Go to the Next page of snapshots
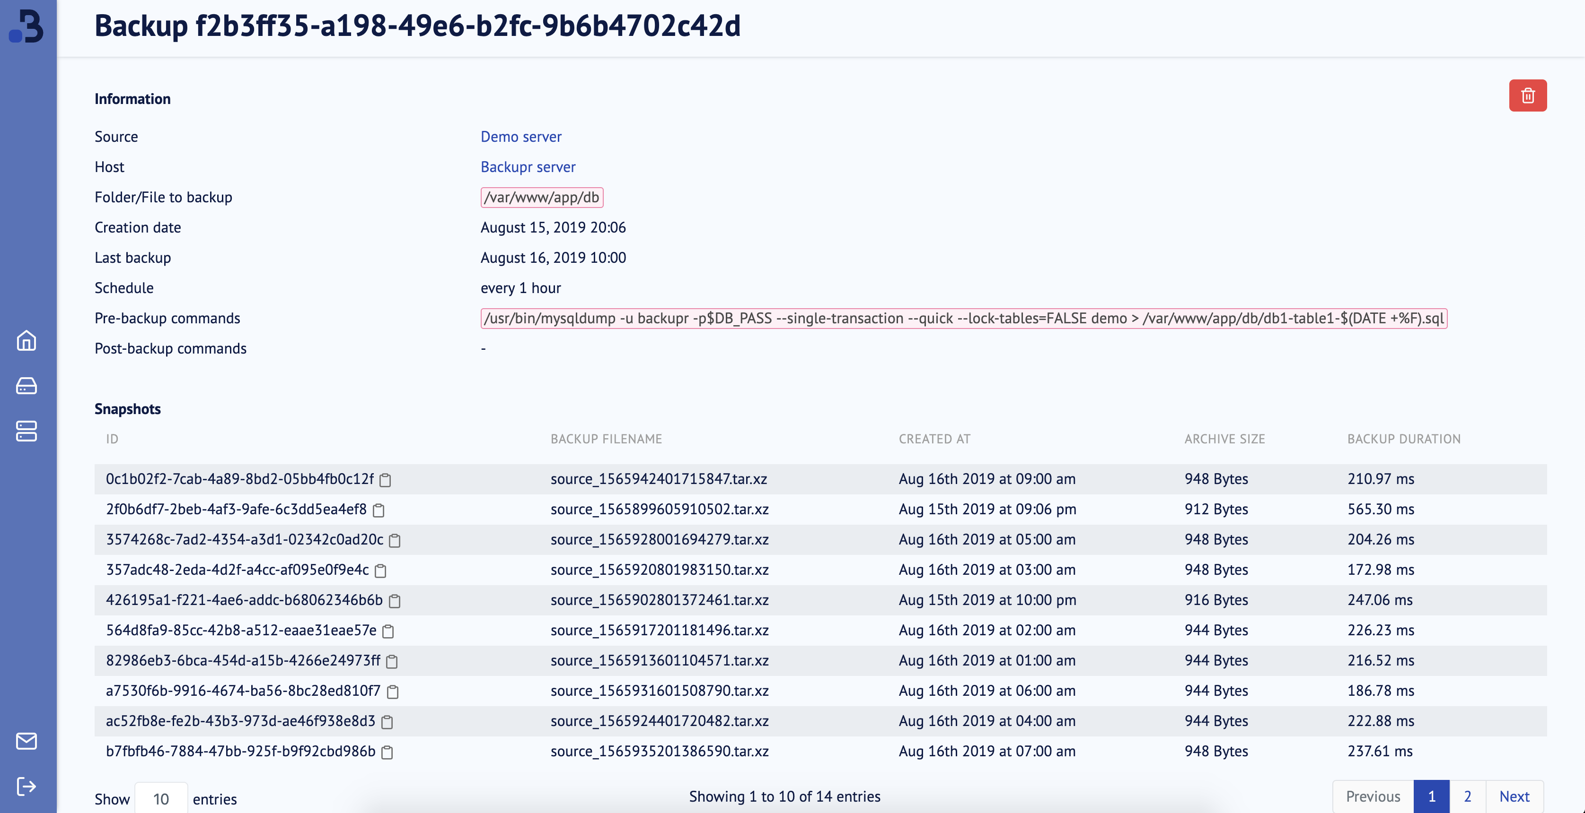Screen dimensions: 1585x813 point(1514,796)
